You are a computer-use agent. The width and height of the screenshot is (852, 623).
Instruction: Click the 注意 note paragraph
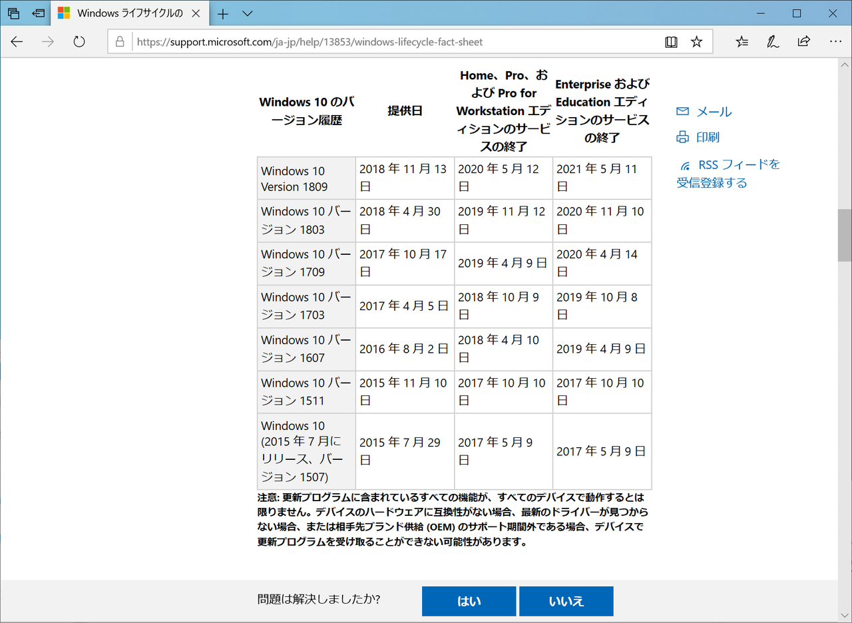[x=453, y=519]
